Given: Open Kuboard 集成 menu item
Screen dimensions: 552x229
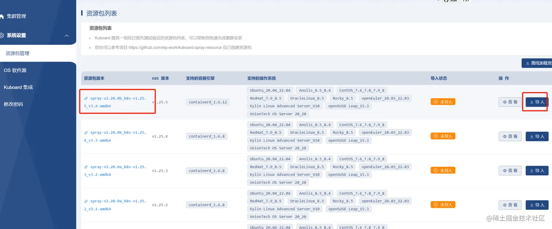Looking at the screenshot, I should coord(18,87).
